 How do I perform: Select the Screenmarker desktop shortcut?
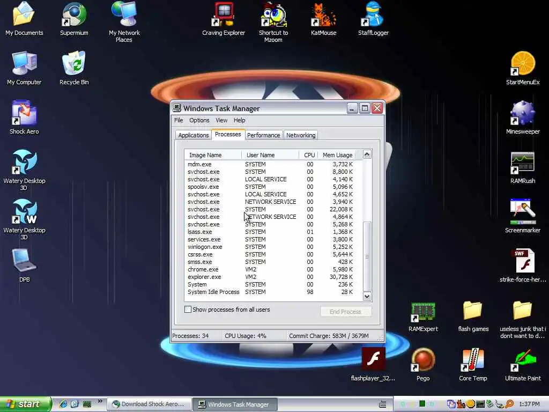pyautogui.click(x=523, y=216)
